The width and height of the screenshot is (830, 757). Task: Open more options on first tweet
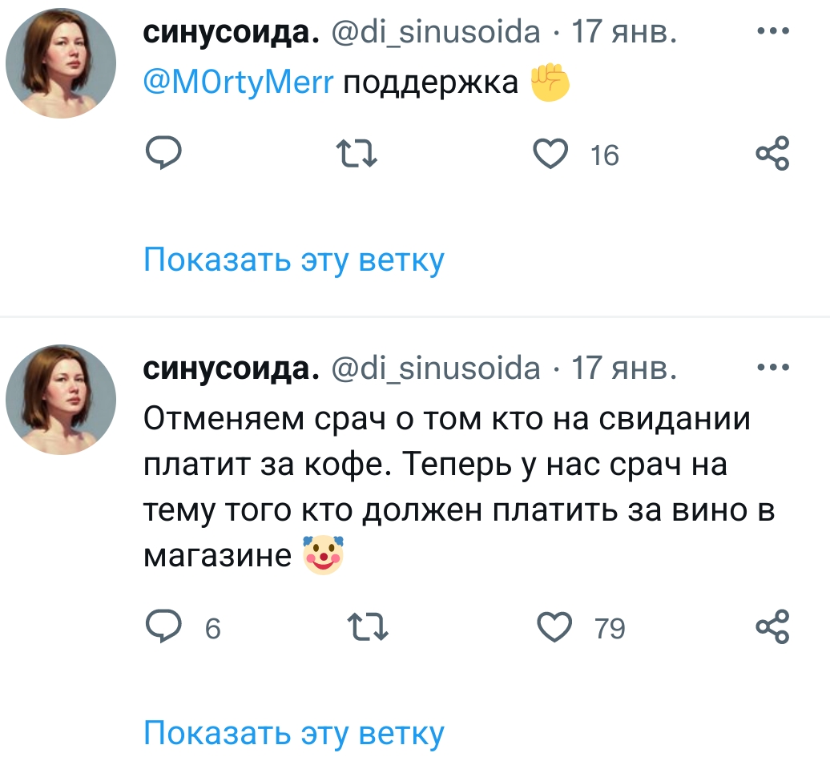coord(773,33)
